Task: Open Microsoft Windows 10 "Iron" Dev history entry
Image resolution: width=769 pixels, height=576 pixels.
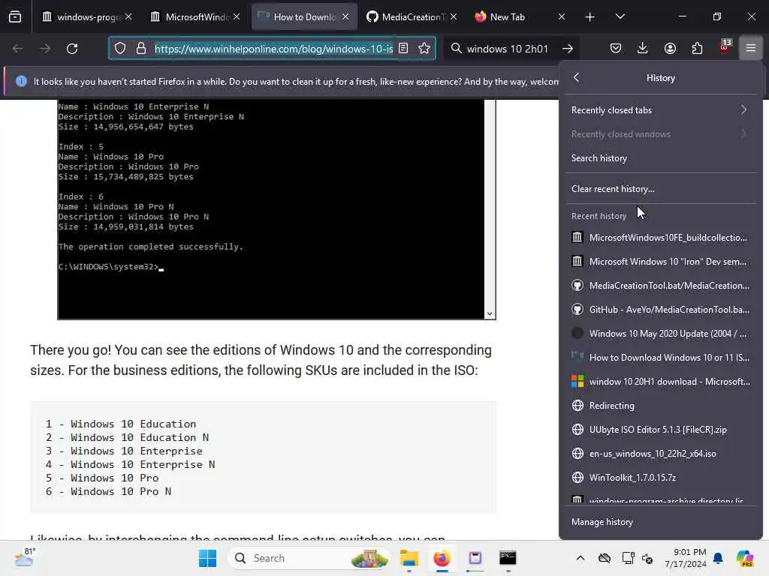Action: [x=660, y=262]
